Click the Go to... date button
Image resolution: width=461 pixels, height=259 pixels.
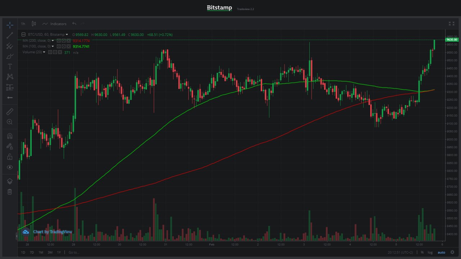tap(74, 252)
